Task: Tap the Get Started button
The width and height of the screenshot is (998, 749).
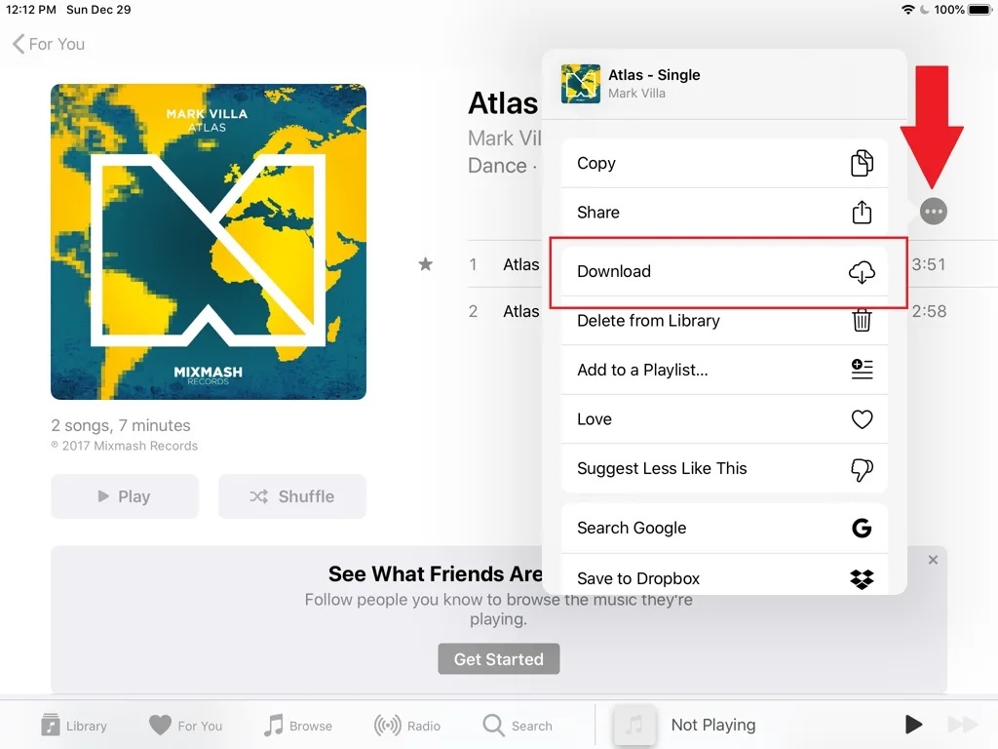Action: tap(498, 658)
